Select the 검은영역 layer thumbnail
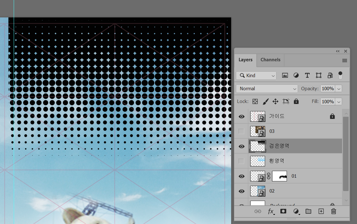This screenshot has width=357, height=224. [x=258, y=146]
